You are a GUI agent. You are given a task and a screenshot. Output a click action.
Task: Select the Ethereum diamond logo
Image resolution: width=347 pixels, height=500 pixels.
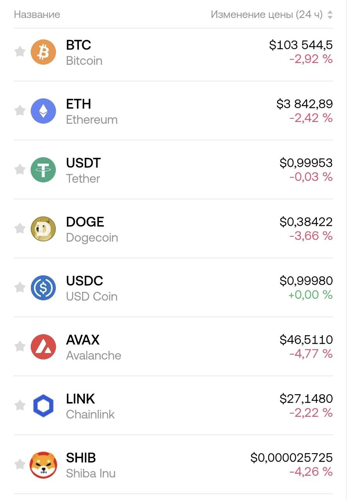[43, 111]
